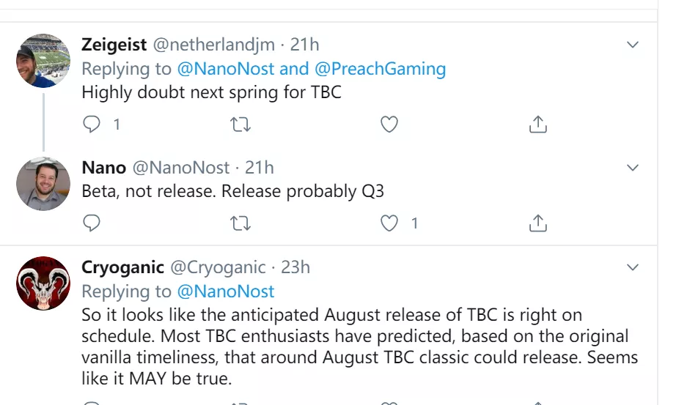Retweet Zeigeist's tweet about TBC
The image size is (676, 405).
coord(240,125)
